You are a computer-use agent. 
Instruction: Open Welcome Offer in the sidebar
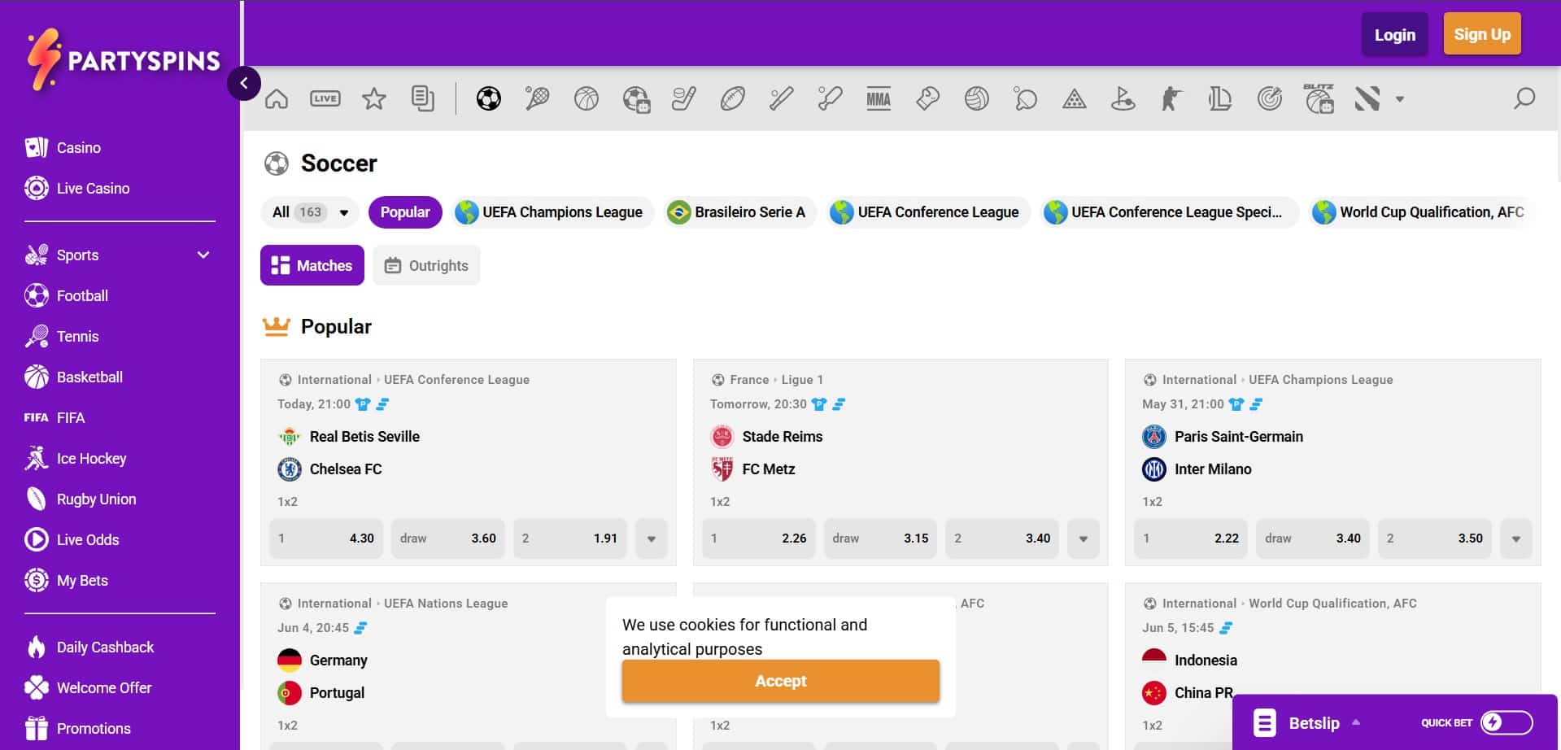pyautogui.click(x=89, y=687)
